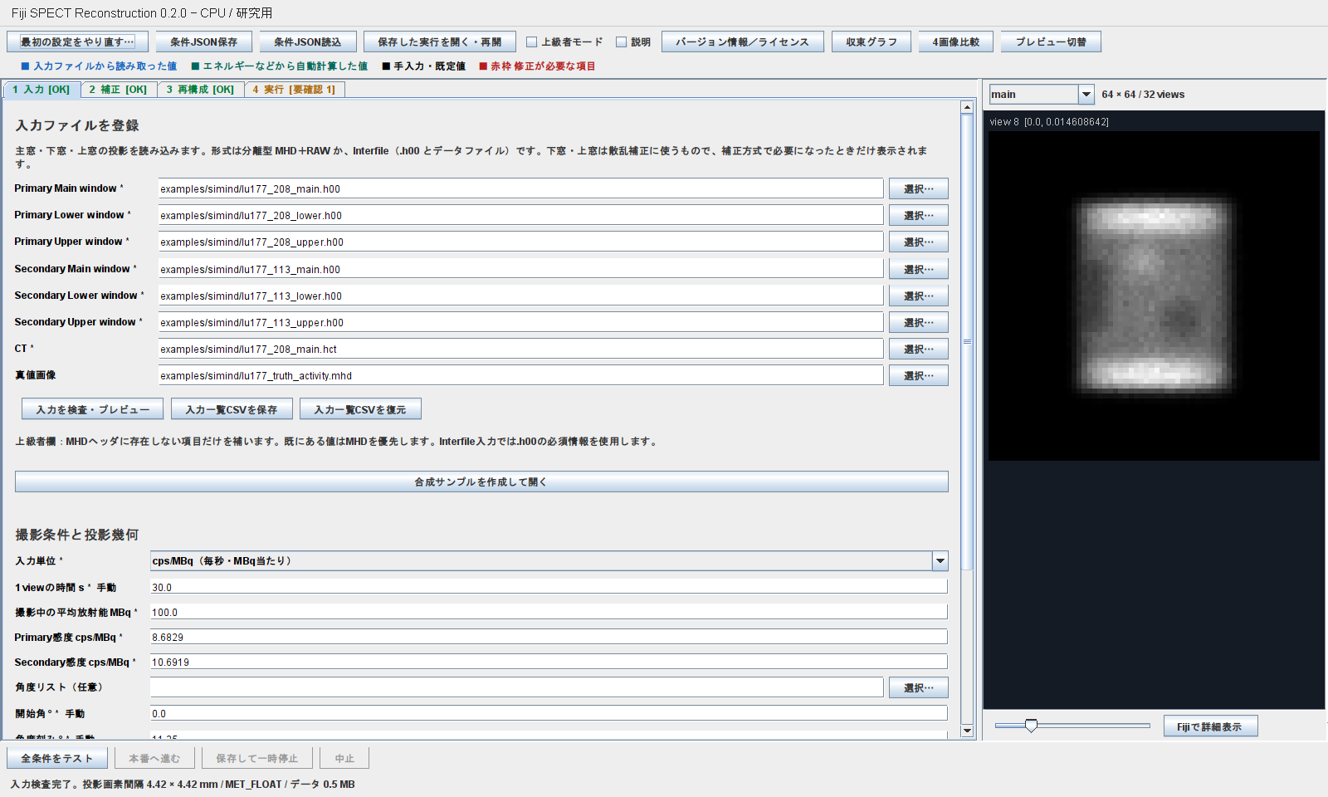Click 入力一覧CSVを復元

pos(360,409)
